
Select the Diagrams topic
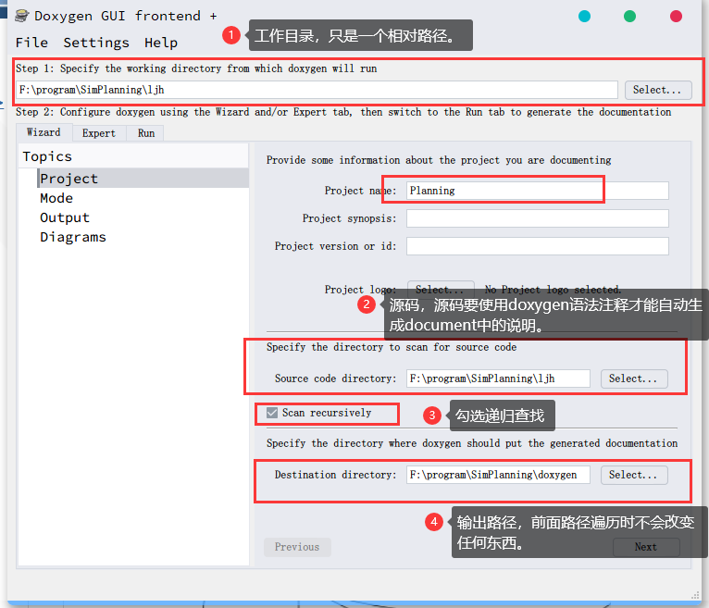point(73,237)
